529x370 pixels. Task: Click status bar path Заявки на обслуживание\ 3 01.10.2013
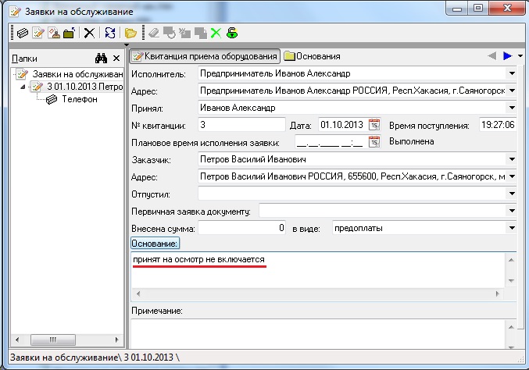pos(95,358)
